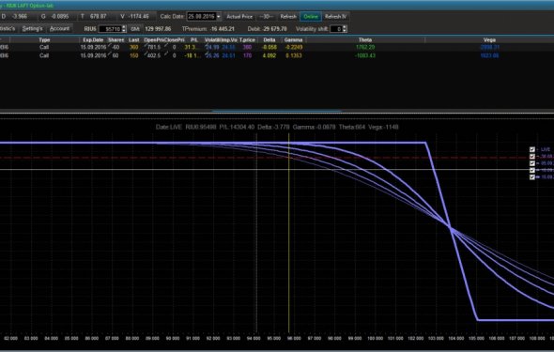Select the chart info line starting Date:LIVE
Screen dimensions: 554x352
pyautogui.click(x=277, y=127)
